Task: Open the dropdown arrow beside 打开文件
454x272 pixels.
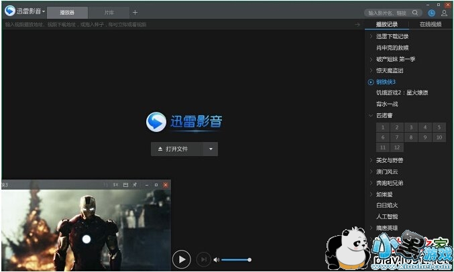Action: tap(211, 149)
